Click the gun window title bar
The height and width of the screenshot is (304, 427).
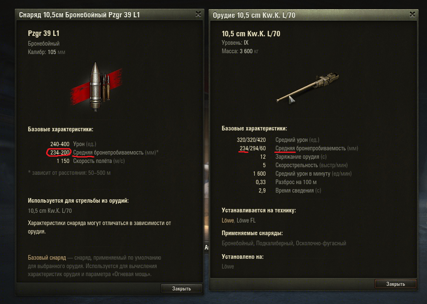pyautogui.click(x=311, y=15)
